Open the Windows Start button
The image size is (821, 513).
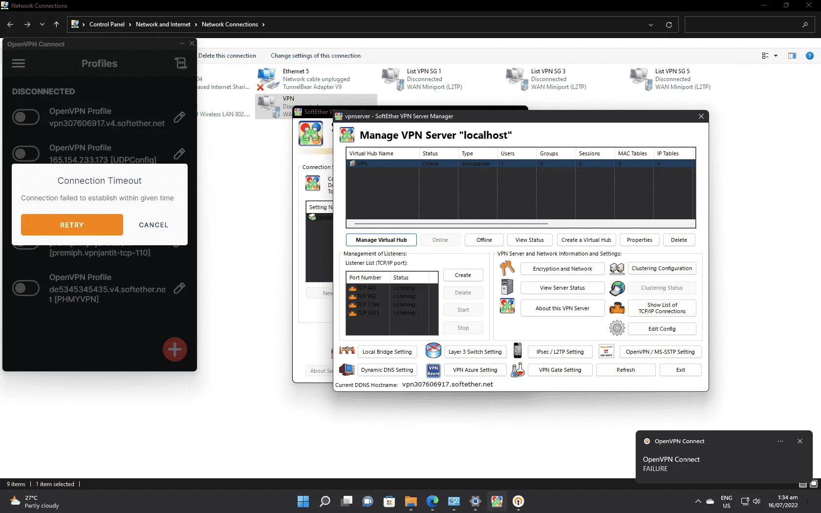[x=303, y=501]
